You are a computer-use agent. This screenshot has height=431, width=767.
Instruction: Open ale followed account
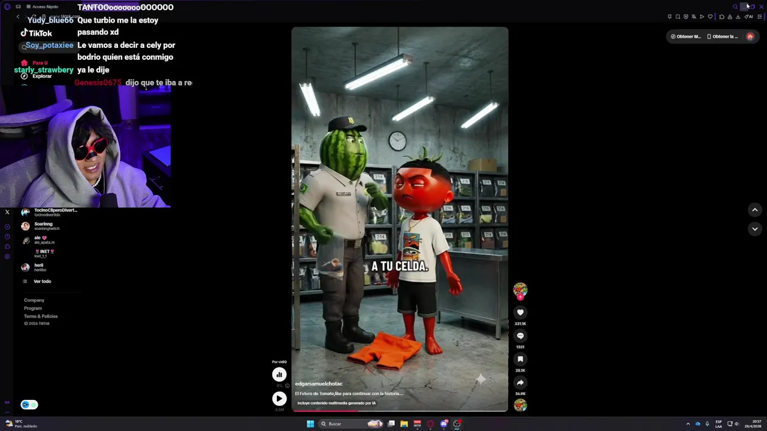coord(38,239)
